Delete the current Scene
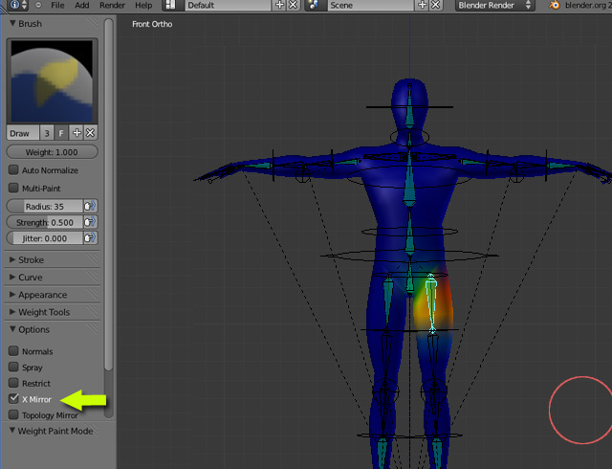This screenshot has width=612, height=469. click(x=436, y=5)
